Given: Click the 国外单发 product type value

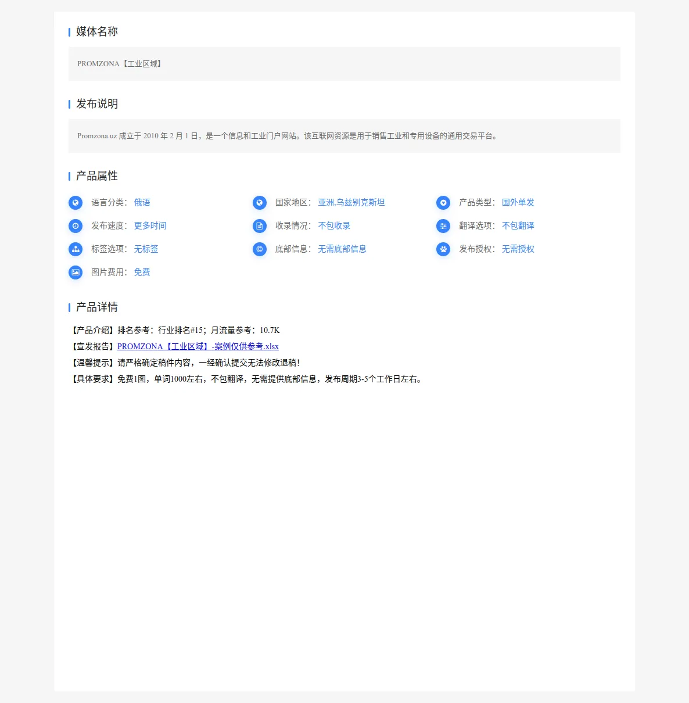Looking at the screenshot, I should [x=518, y=203].
